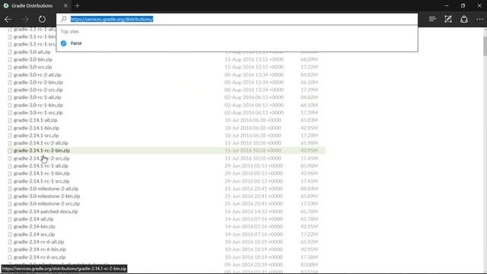Download gradle-2.14-all.zip
Viewport: 487px width, 274px height.
coord(33,218)
